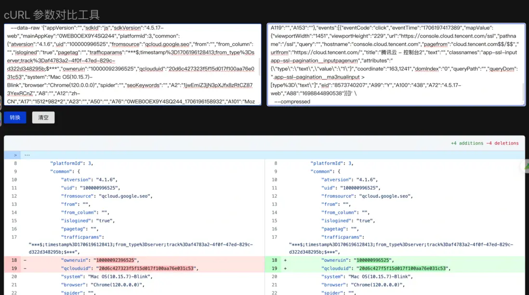Click the scrollbar of left textarea
Viewport: 529px width, 295px height.
pyautogui.click(x=259, y=66)
